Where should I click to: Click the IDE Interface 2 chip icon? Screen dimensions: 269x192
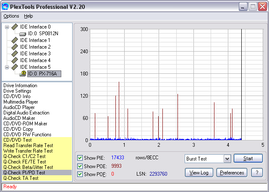(15, 47)
